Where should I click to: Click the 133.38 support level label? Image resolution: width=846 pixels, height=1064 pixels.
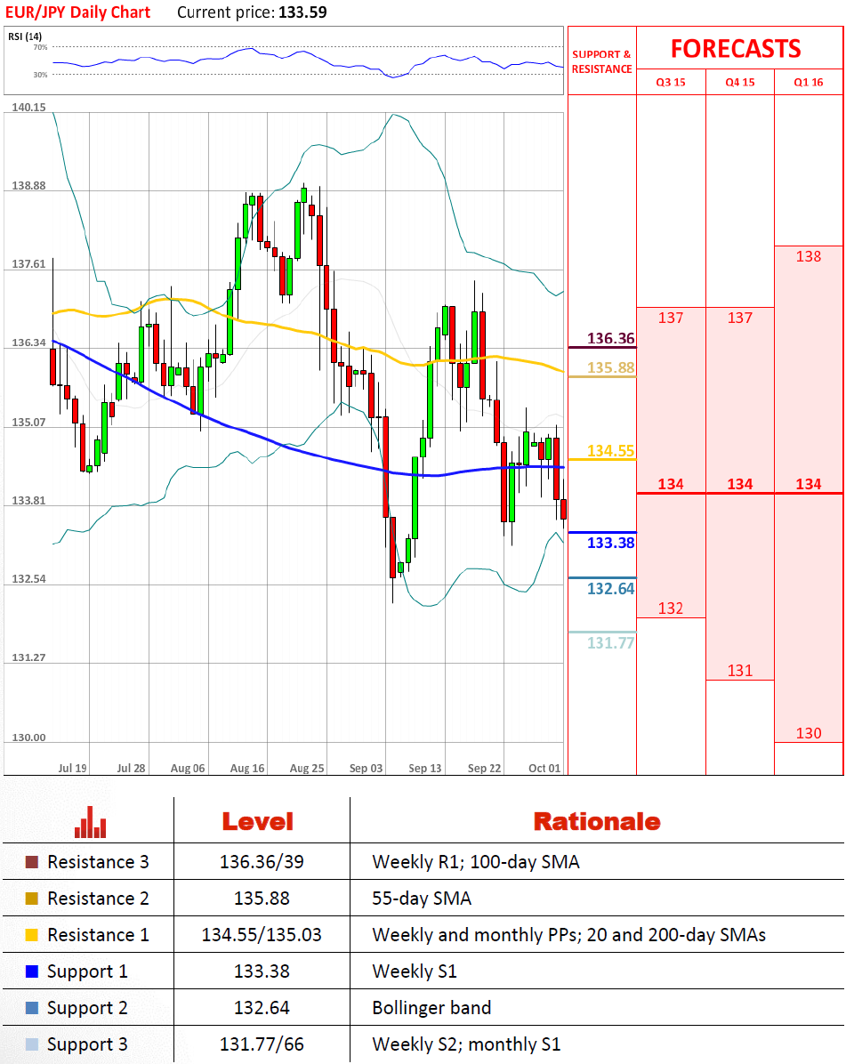610,543
